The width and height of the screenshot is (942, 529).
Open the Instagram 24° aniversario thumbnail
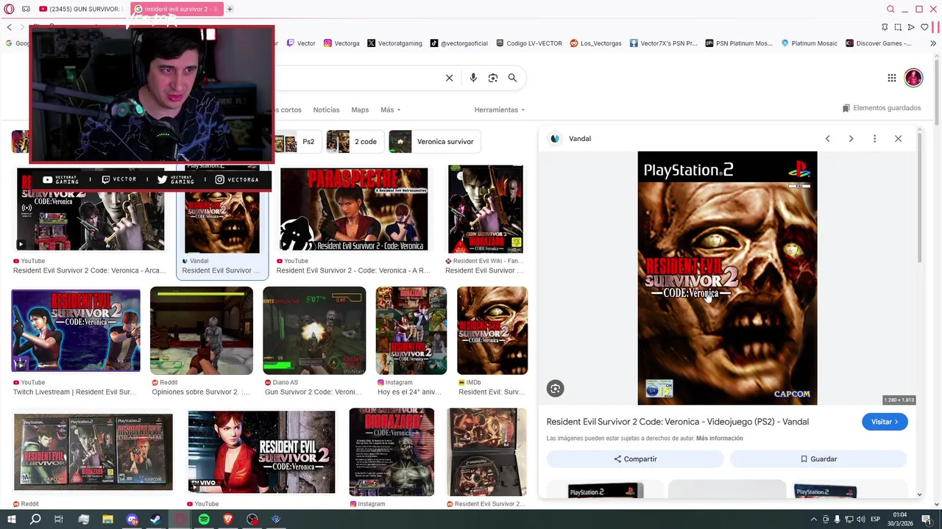(x=411, y=331)
